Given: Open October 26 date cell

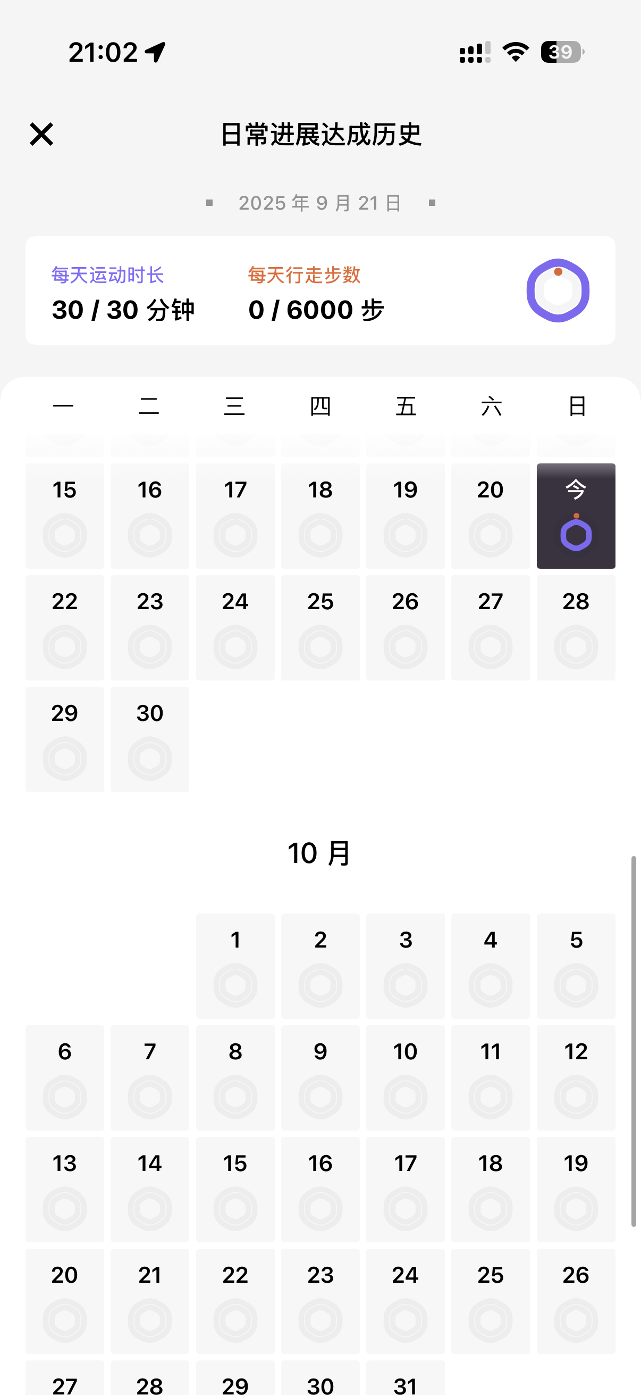Looking at the screenshot, I should pos(576,1301).
